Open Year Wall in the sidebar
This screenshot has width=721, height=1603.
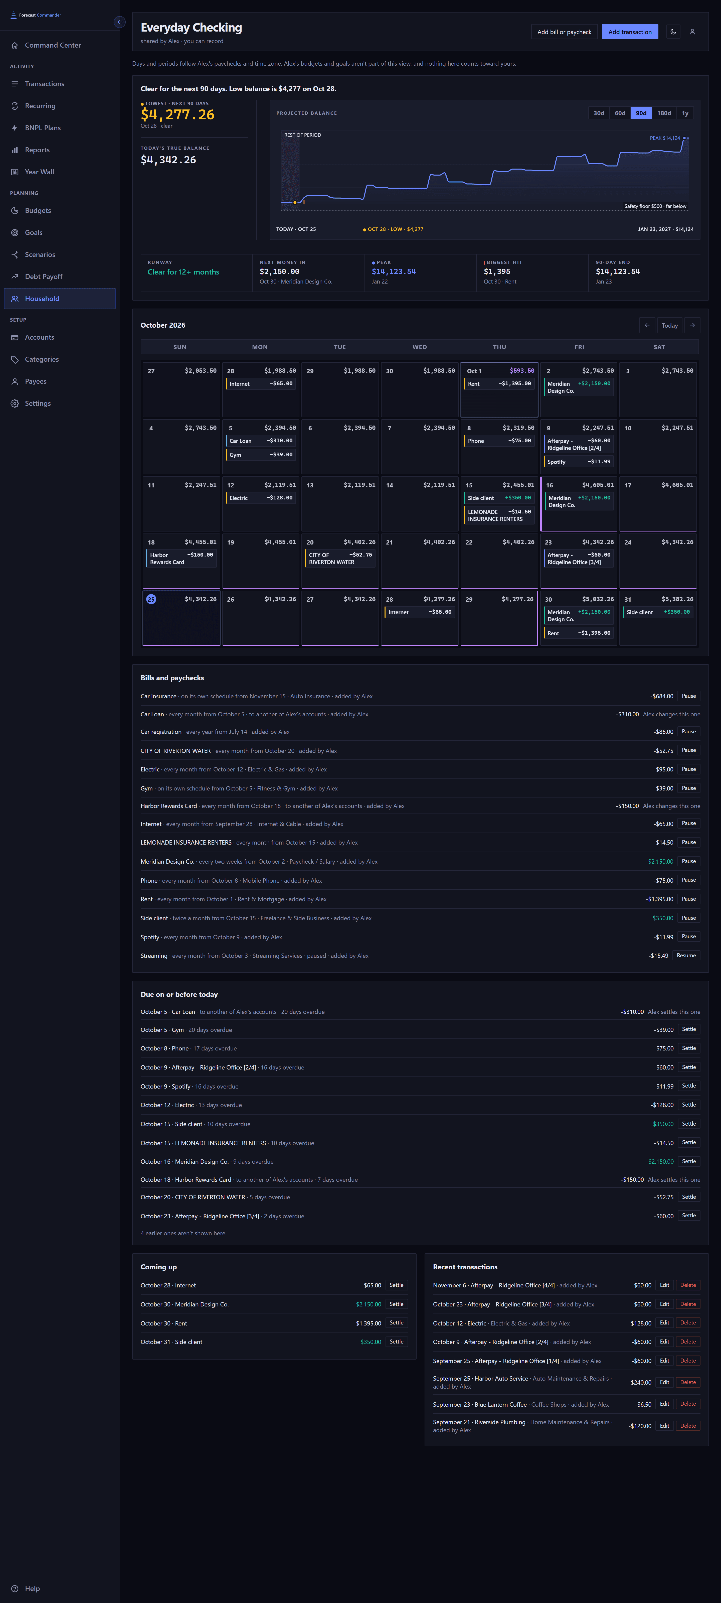coord(60,172)
